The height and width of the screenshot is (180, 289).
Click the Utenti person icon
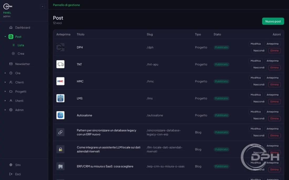click(11, 101)
